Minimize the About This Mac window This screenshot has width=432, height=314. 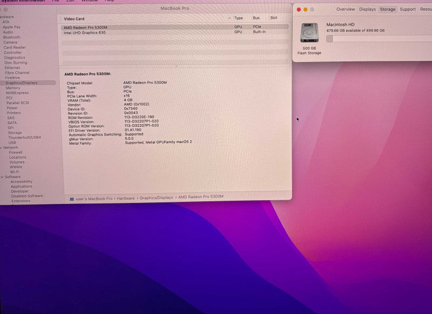[305, 10]
